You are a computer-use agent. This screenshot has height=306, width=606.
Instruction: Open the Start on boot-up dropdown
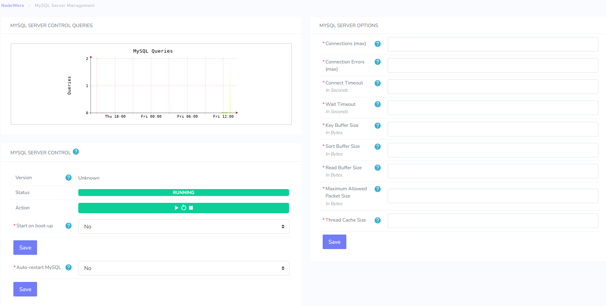point(184,227)
